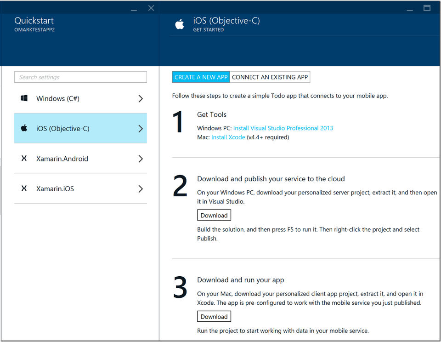Close the Quickstart blade with the X
Image resolution: width=441 pixels, height=342 pixels.
click(x=151, y=8)
